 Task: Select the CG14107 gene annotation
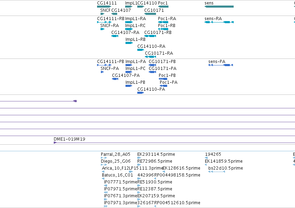(x=114, y=14)
